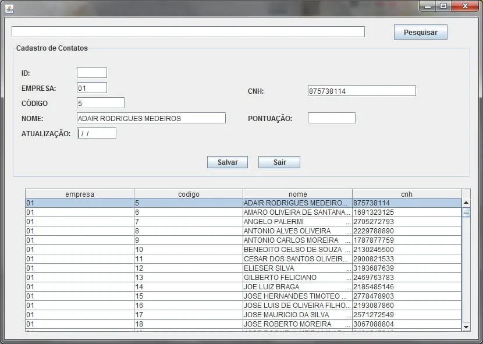Click the ID input field
Image resolution: width=483 pixels, height=344 pixels.
pos(92,72)
